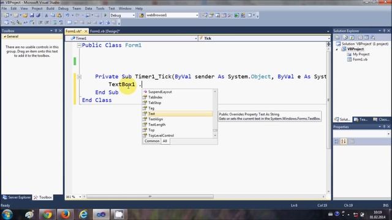Viewport: 392px width, 220px height.
Task: Switch IntelliSense list to the All tab
Action: (x=165, y=141)
